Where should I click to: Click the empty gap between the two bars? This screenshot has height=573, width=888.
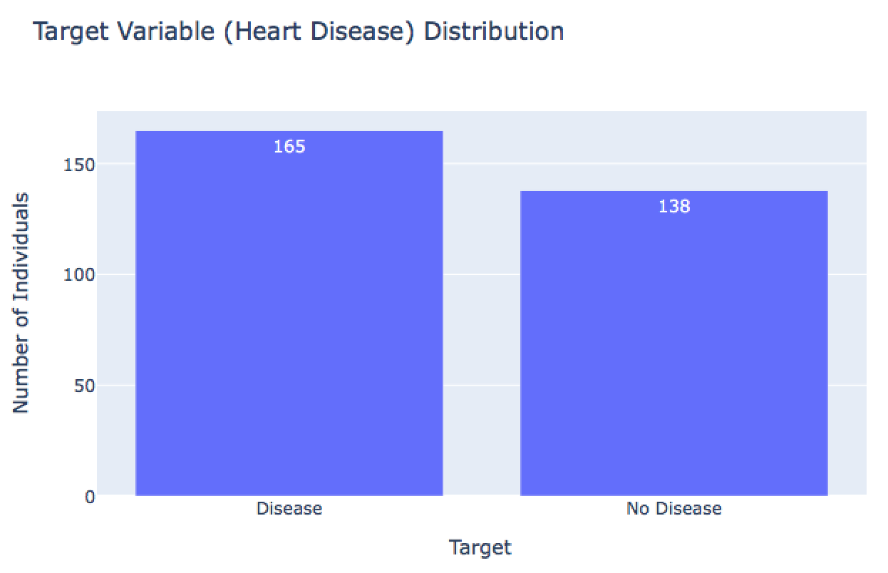tap(482, 328)
